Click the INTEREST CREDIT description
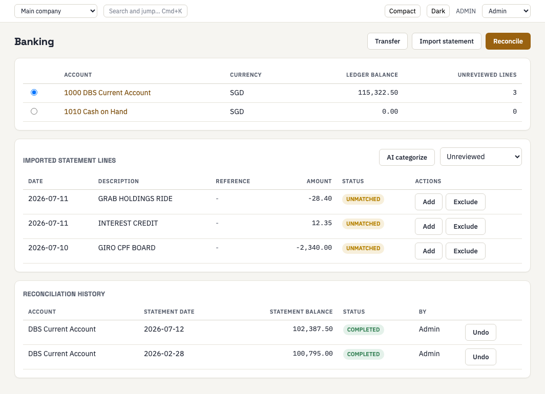 (x=128, y=223)
